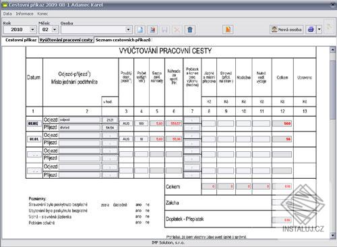Screen dimensions: 337x247
Task: Click the Záloha amount field
Action: point(282,202)
